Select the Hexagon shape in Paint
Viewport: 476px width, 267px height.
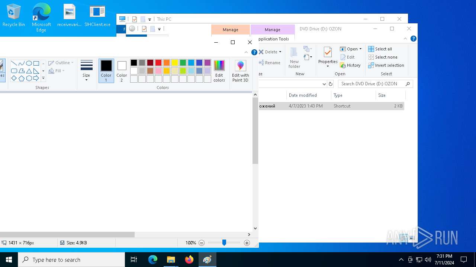click(29, 78)
